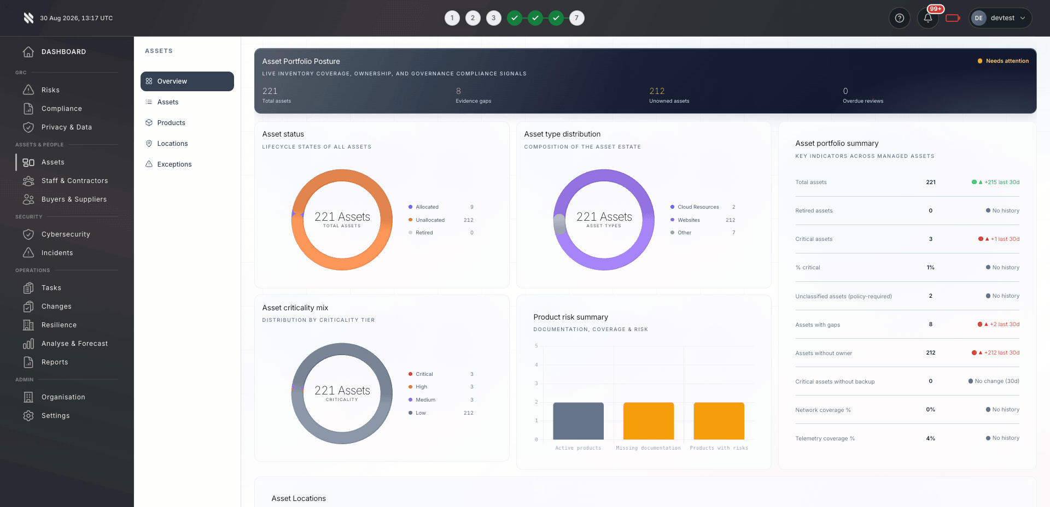Screen dimensions: 1050x507
Task: Click the Settings gear icon
Action: click(28, 416)
